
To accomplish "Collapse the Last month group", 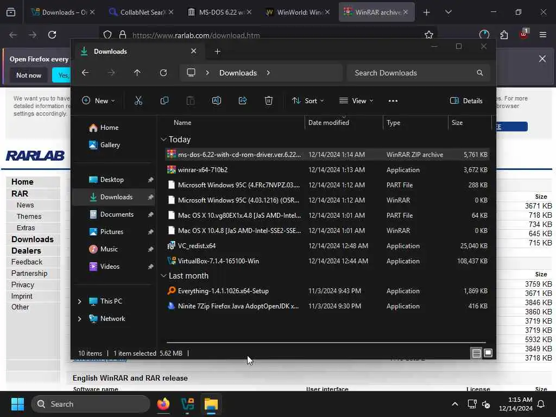I will (163, 275).
